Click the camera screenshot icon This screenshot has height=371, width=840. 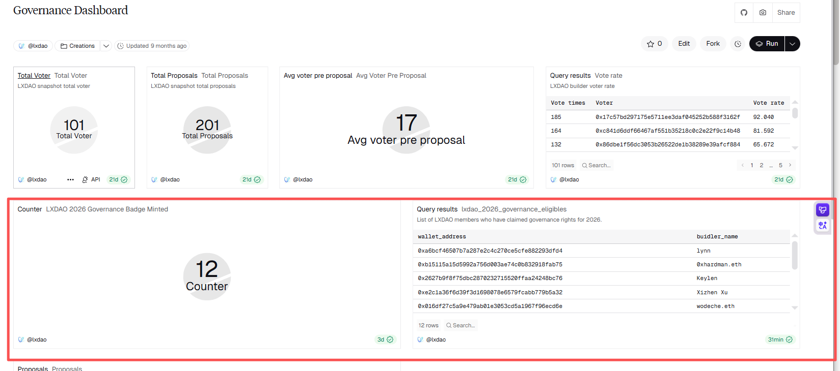[763, 13]
